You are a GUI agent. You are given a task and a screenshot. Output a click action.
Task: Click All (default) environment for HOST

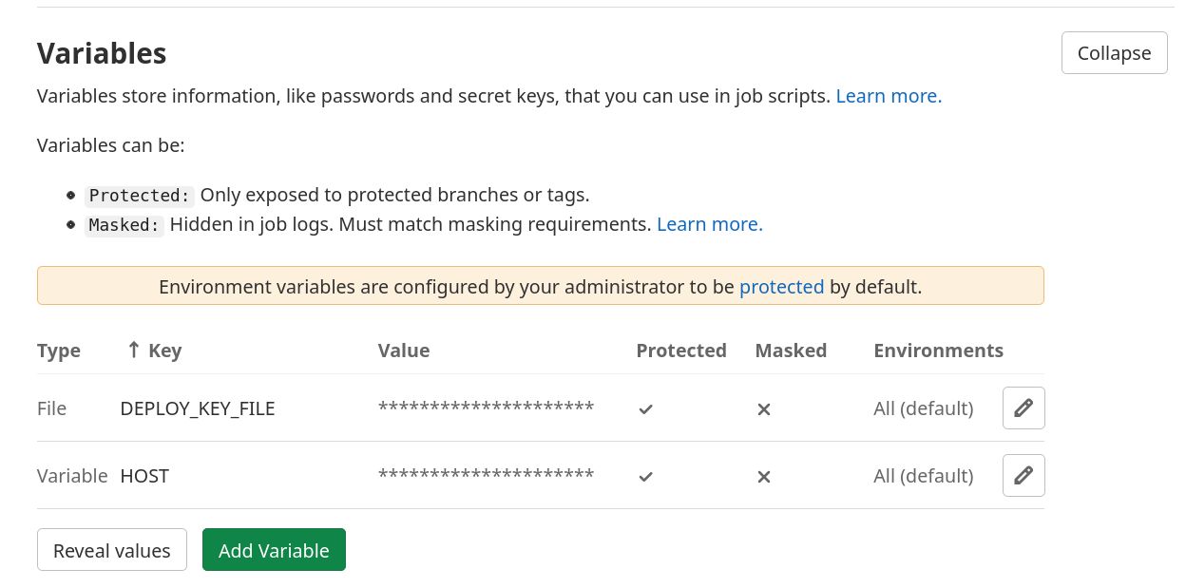[x=923, y=476]
